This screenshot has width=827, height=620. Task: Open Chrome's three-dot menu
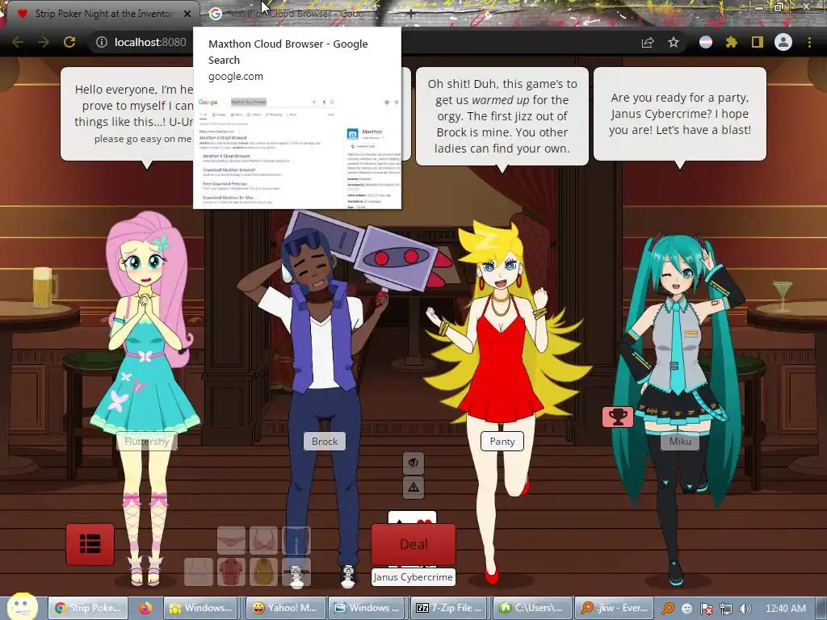point(809,42)
